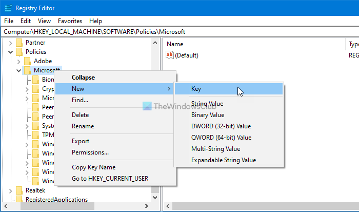359x212 pixels.
Task: Choose Delete in the context menu
Action: 115,115
